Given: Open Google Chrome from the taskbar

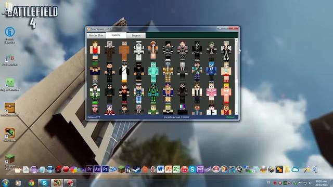Looking at the screenshot, I should point(31,183).
